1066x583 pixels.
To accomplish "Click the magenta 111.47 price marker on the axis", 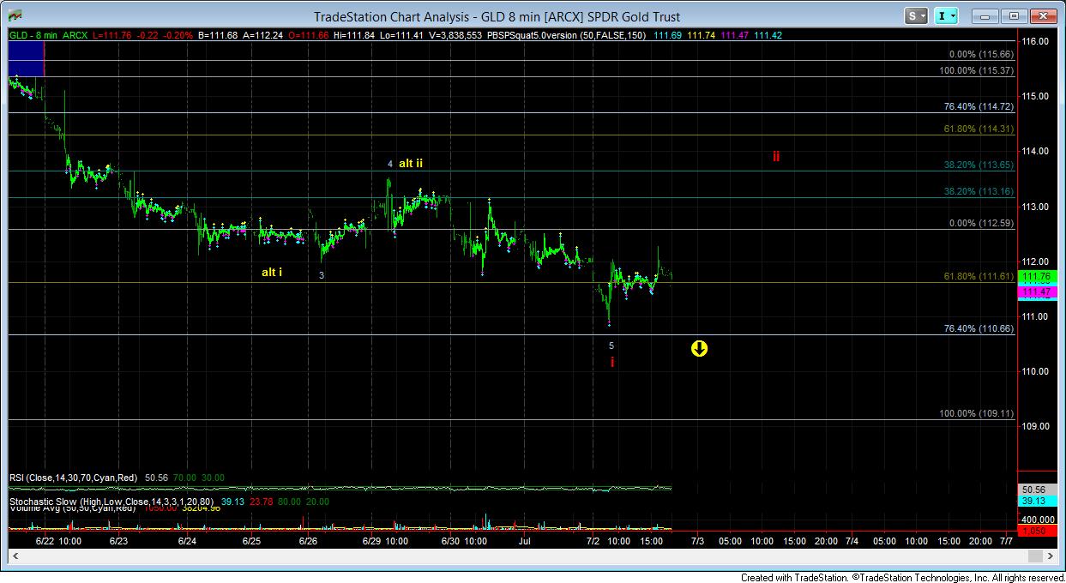I will [1038, 293].
